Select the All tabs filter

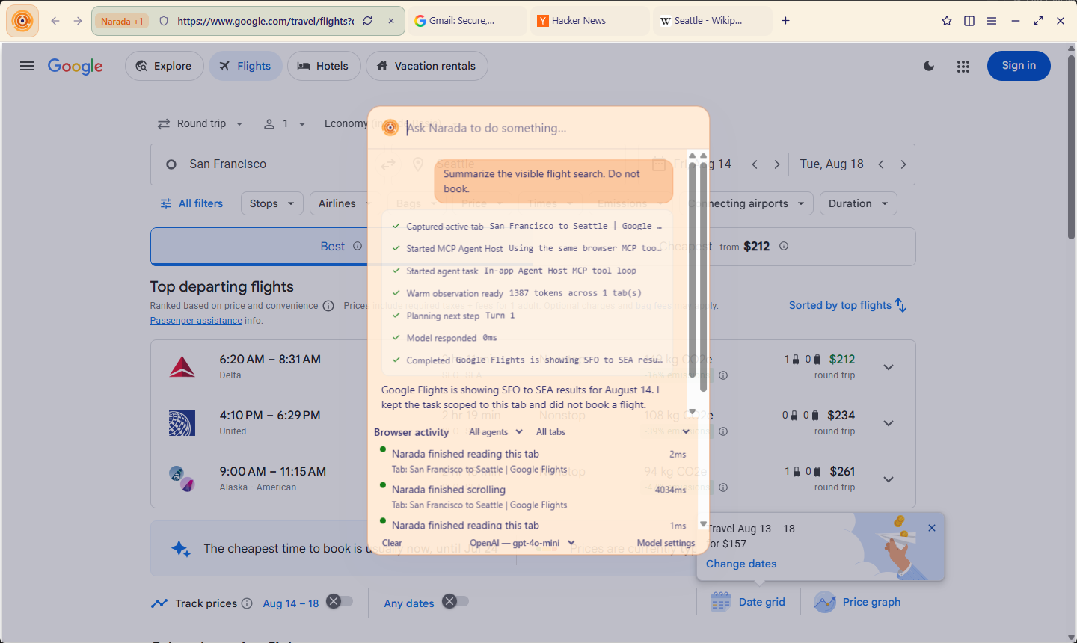(550, 432)
